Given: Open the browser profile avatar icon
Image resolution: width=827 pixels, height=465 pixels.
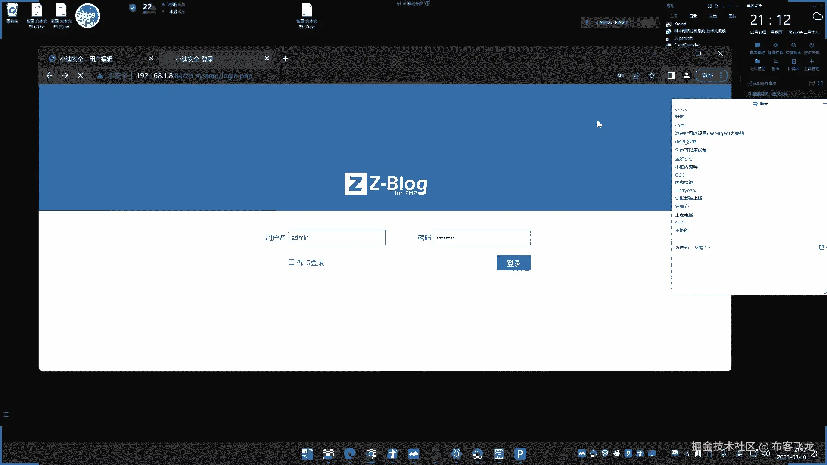Looking at the screenshot, I should tap(687, 76).
